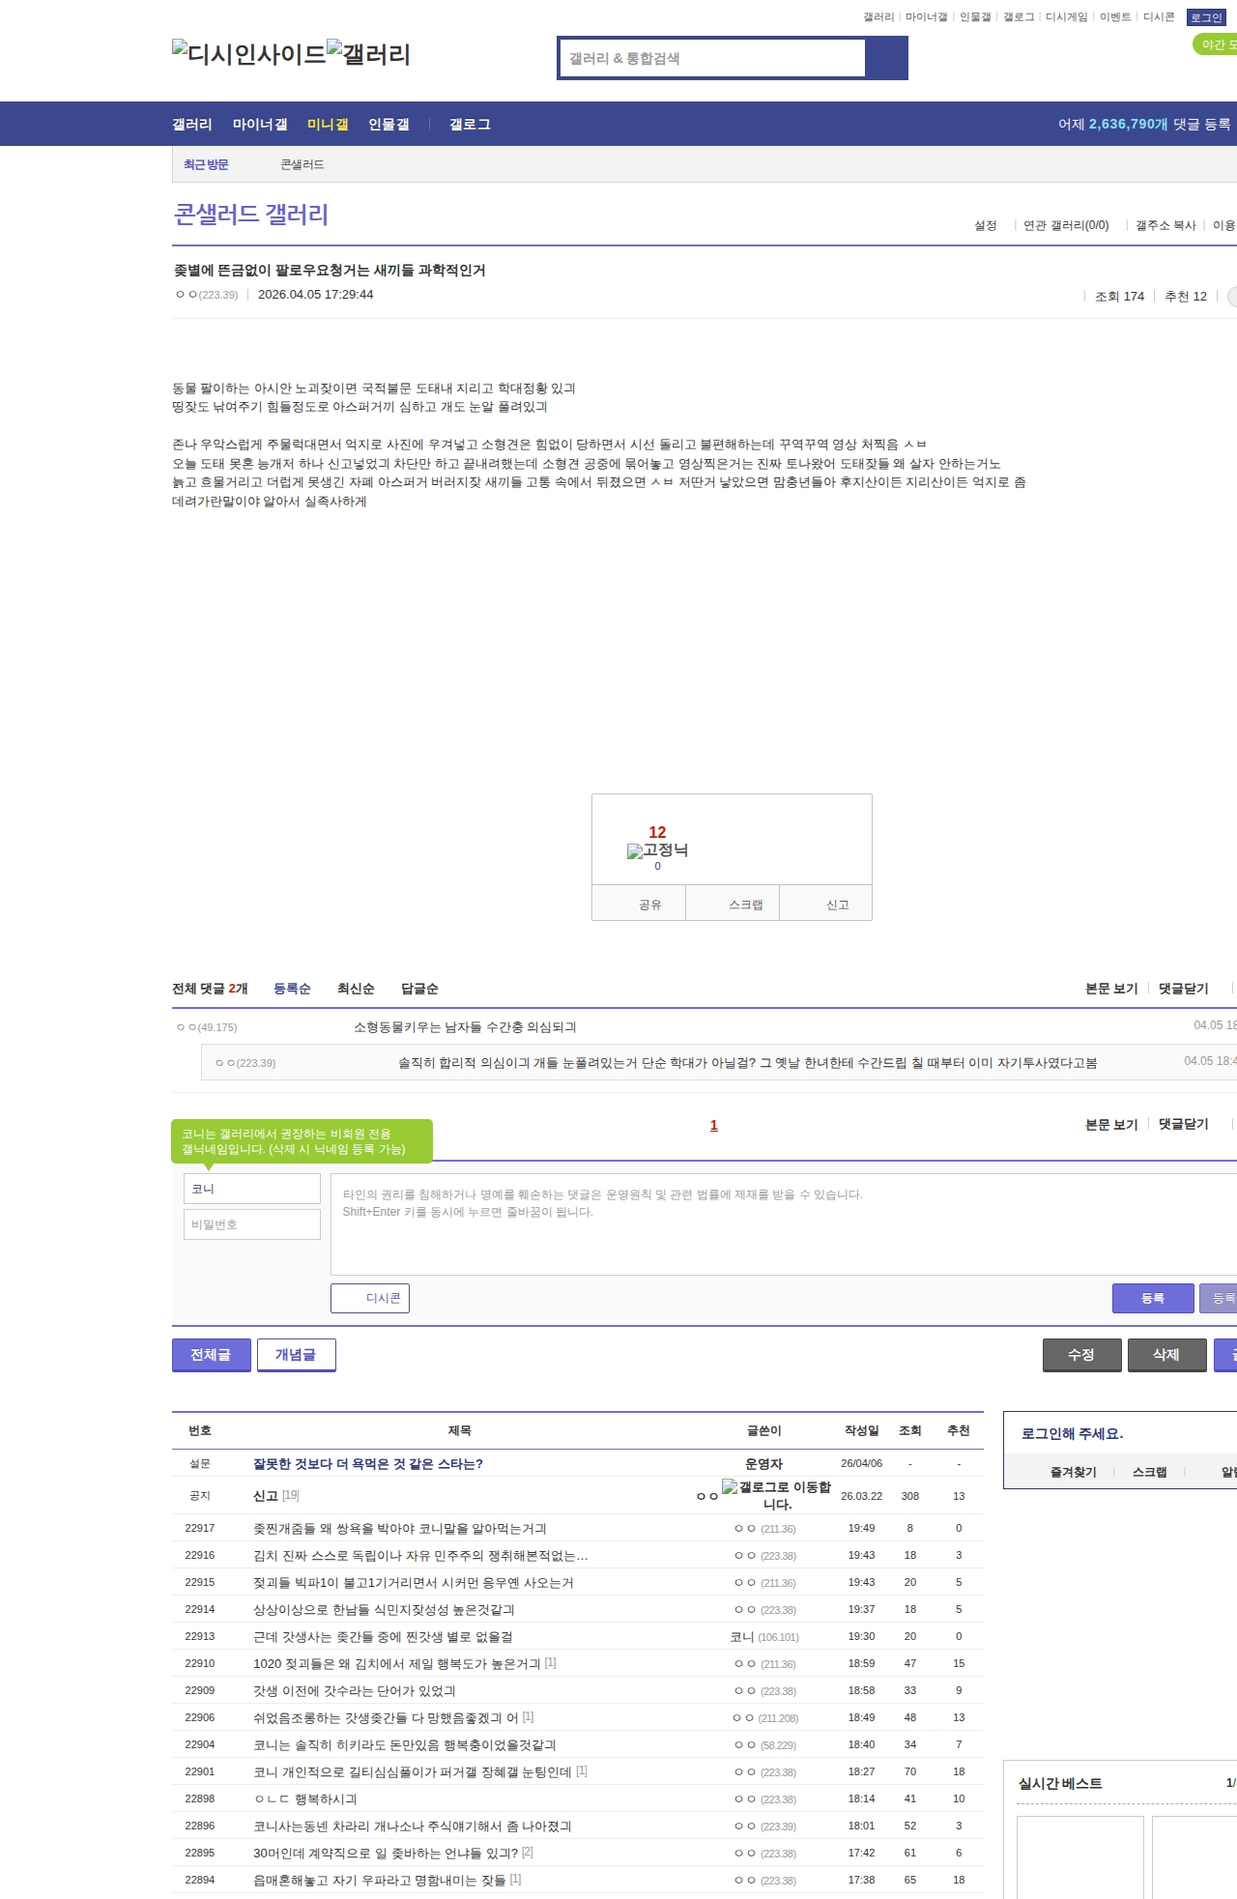Toggle 야간 모드 night mode button
1237x1899 pixels.
(x=1216, y=44)
